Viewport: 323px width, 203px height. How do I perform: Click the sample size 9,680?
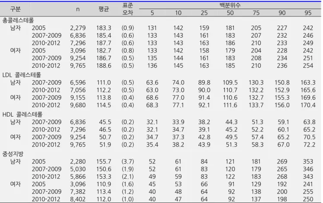pyautogui.click(x=78, y=105)
